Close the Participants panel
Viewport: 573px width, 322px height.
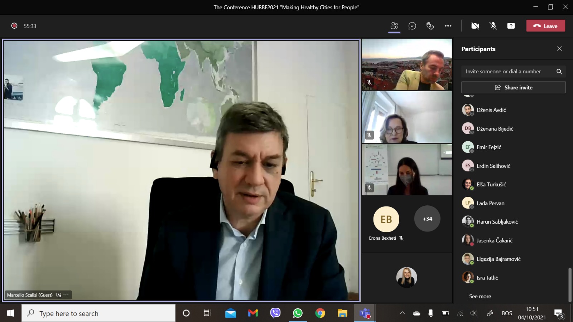coord(559,49)
